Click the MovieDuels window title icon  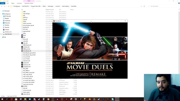coord(54,21)
